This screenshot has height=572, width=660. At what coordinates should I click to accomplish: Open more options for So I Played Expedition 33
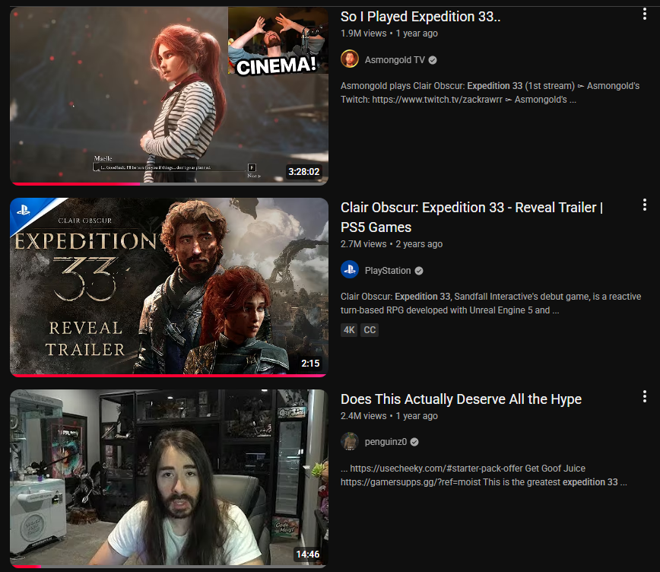(x=645, y=14)
